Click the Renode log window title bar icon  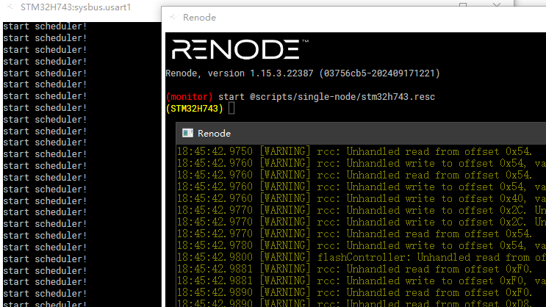point(187,134)
